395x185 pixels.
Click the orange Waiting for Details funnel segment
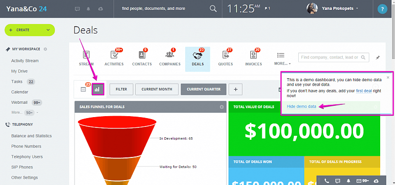pos(117,168)
